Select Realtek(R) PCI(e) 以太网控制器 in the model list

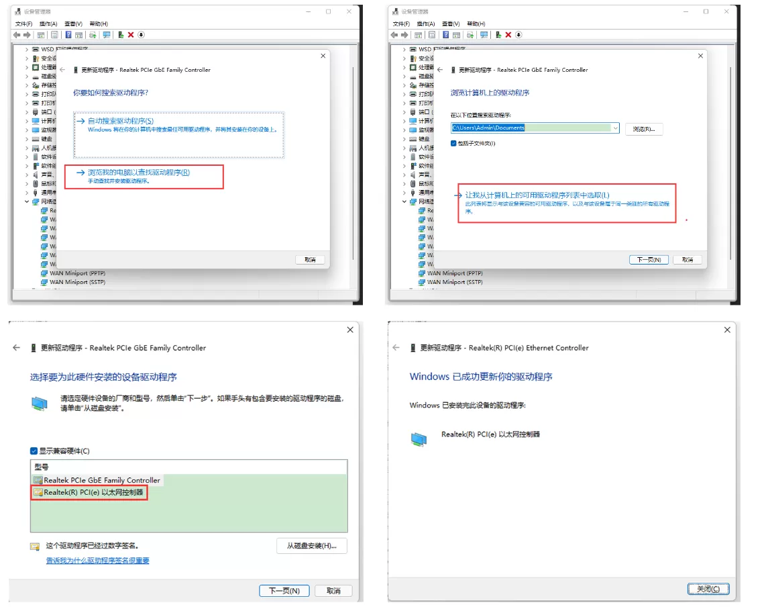[94, 491]
